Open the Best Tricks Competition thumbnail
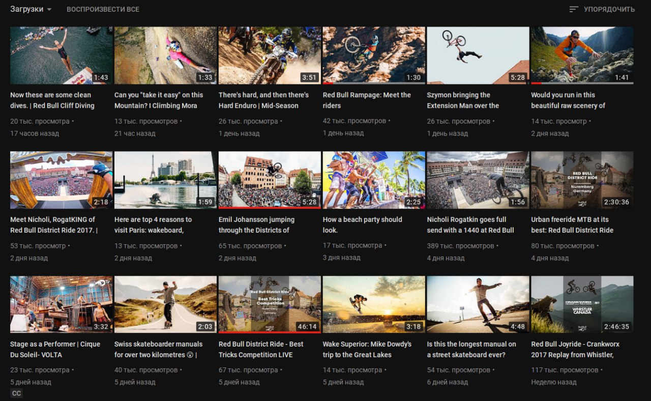 270,304
